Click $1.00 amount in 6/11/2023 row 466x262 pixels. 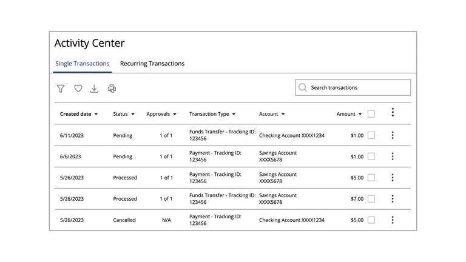coord(357,135)
